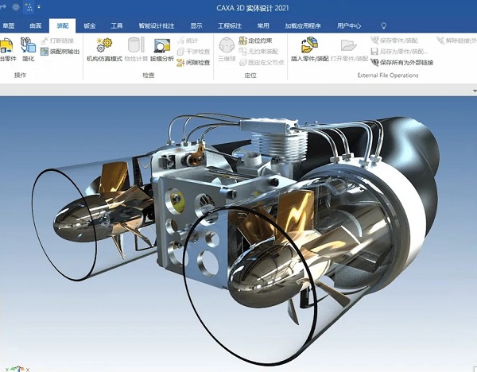Image resolution: width=477 pixels, height=372 pixels.
Task: Click the lightbulb help icon
Action: [384, 25]
